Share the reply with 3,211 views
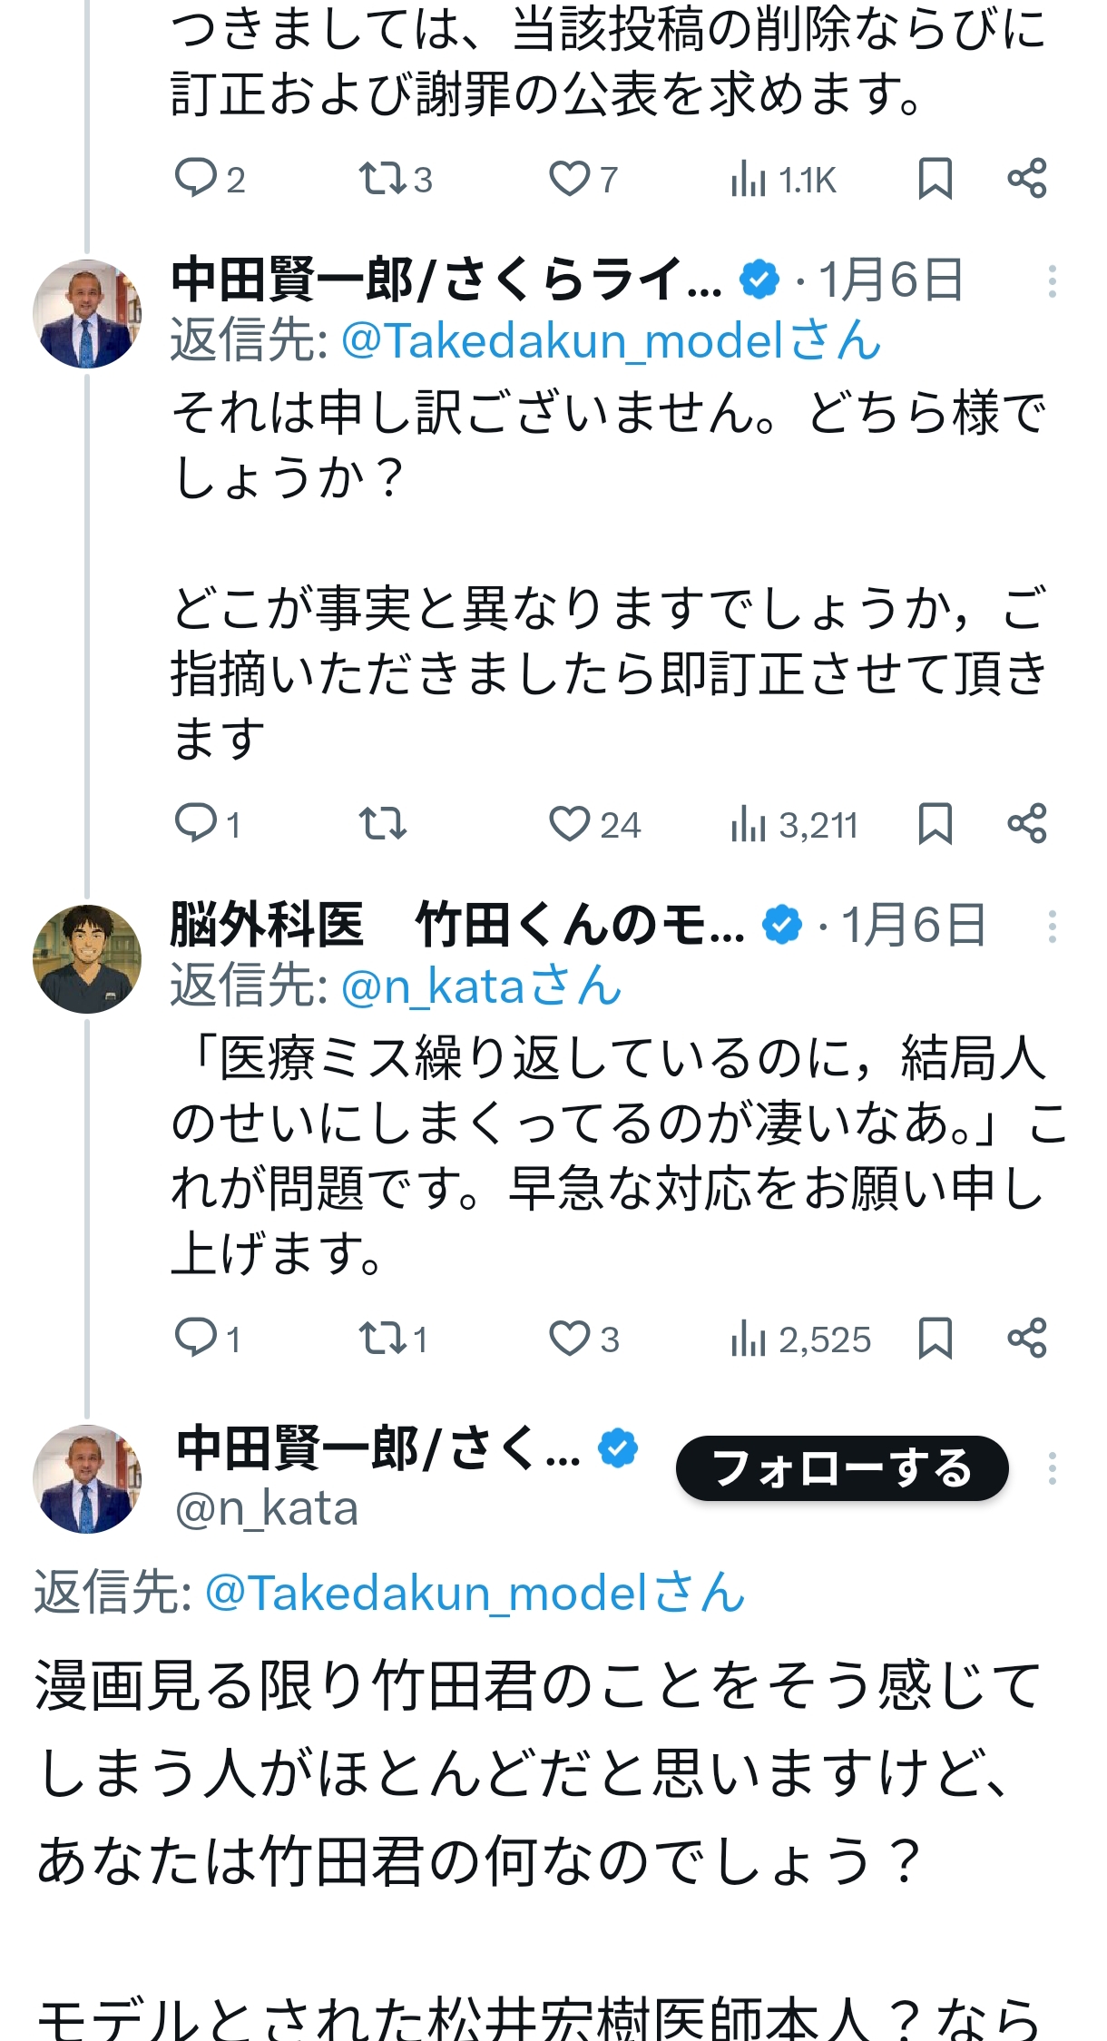1107x2041 pixels. pyautogui.click(x=1027, y=824)
